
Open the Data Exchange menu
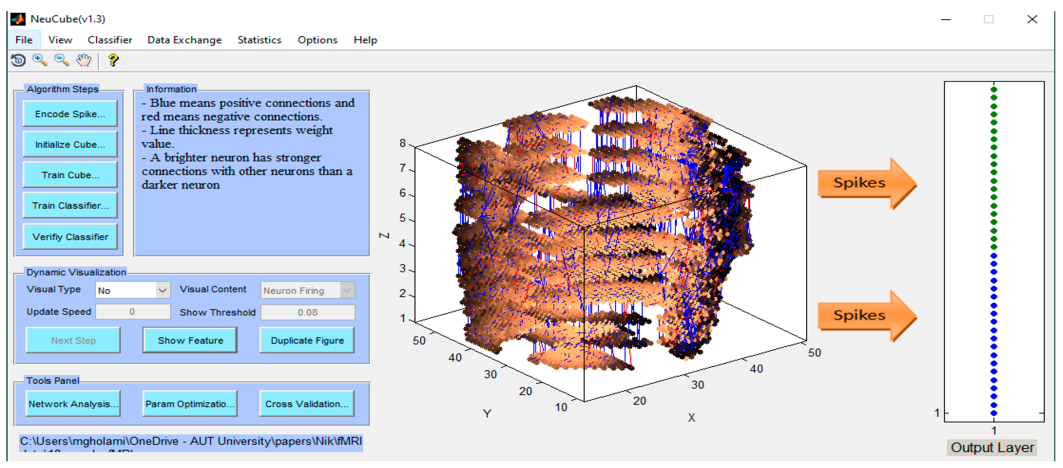(185, 40)
